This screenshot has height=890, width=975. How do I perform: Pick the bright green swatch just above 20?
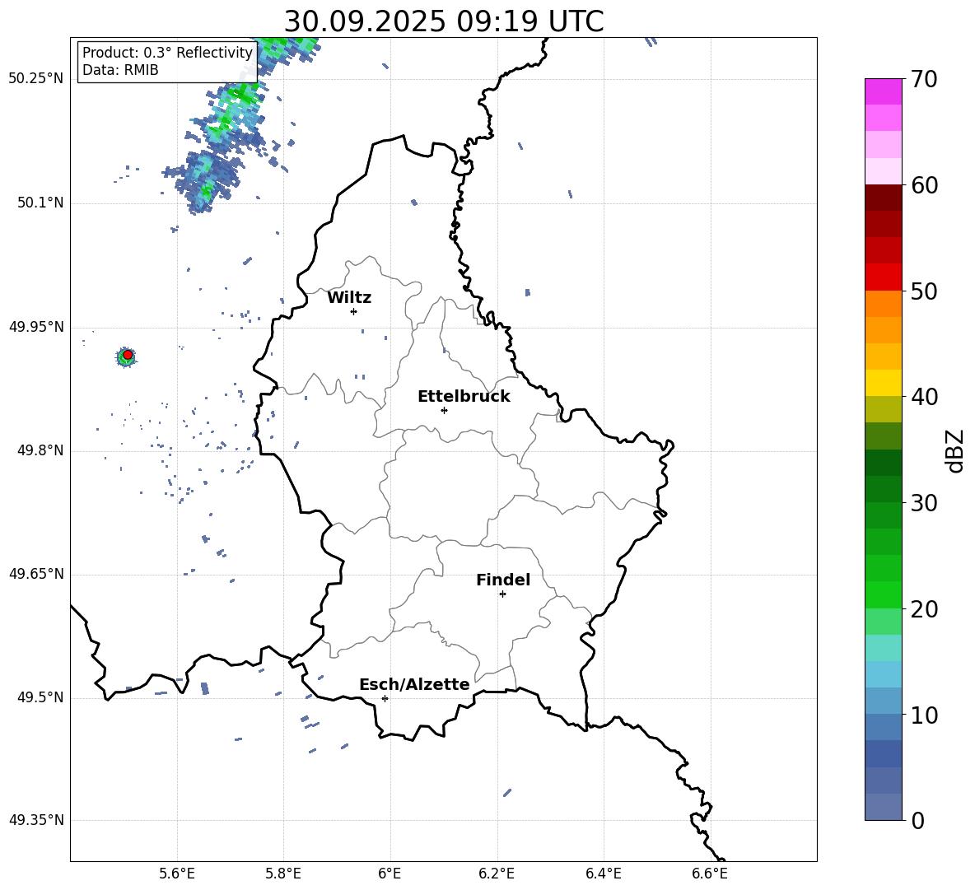[883, 594]
